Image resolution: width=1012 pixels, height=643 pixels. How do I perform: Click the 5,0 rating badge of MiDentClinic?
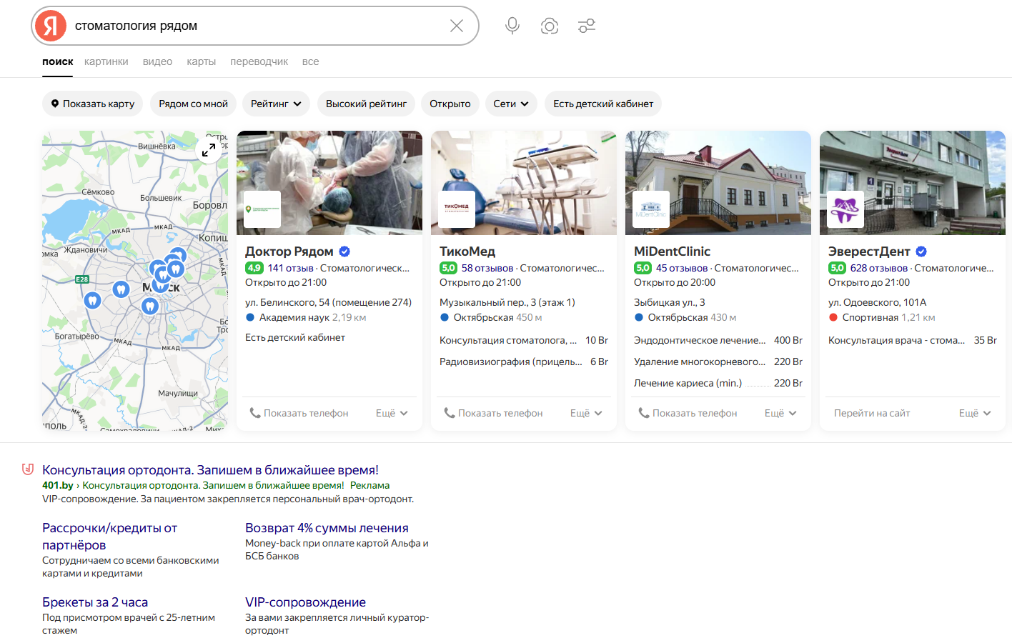pos(643,268)
